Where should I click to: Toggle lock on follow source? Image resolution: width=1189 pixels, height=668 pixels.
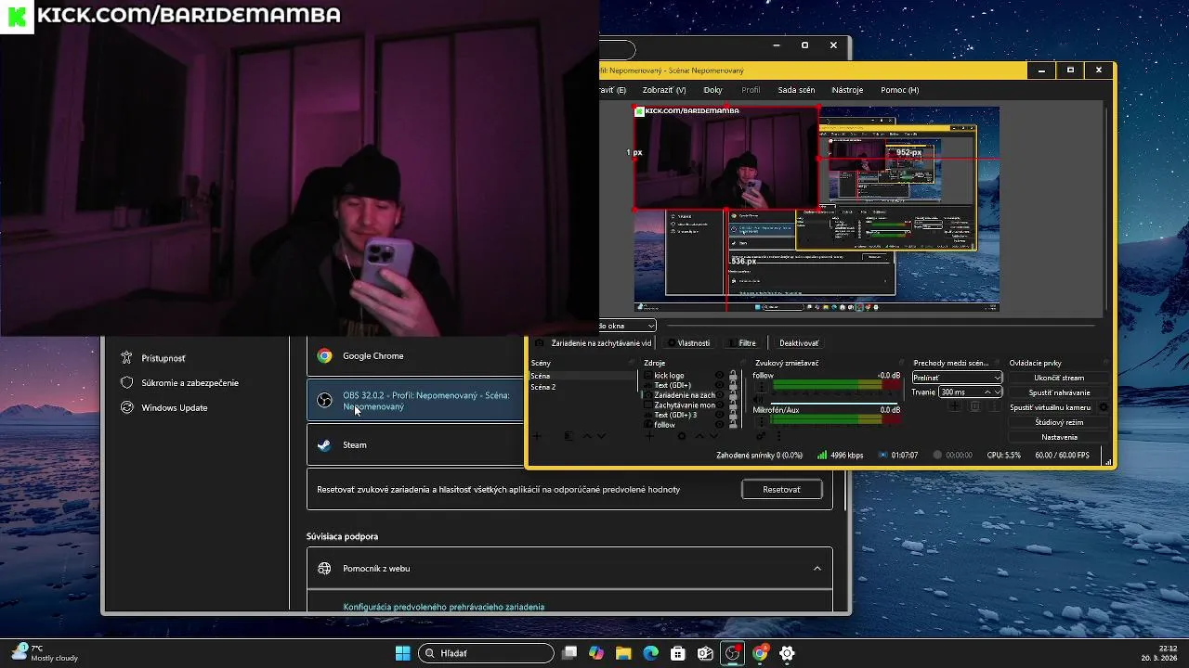(733, 424)
